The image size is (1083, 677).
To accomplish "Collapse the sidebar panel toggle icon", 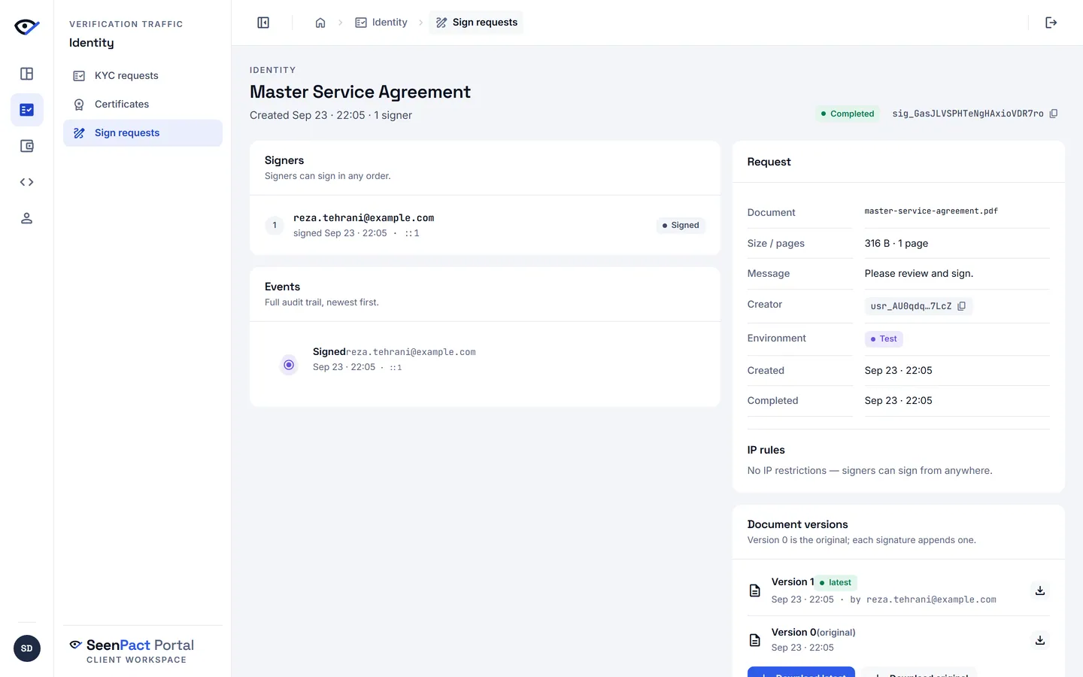I will pos(263,23).
